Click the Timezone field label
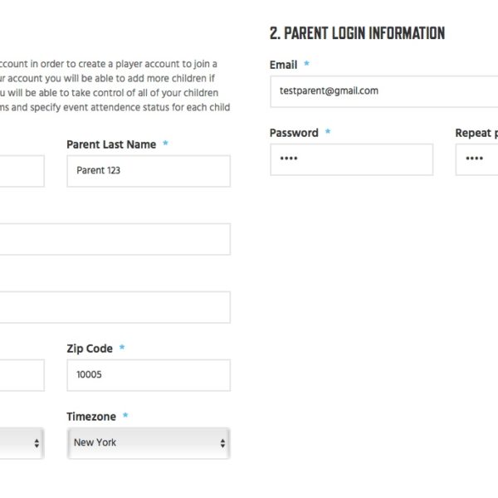This screenshot has width=498, height=498. click(x=91, y=417)
